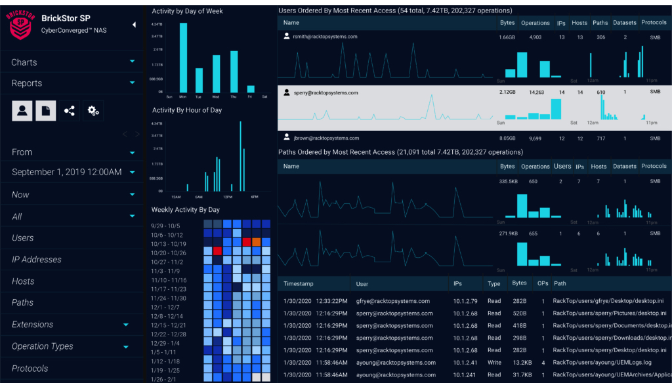672x383 pixels.
Task: Click the Friday bar in day chart
Action: click(251, 89)
